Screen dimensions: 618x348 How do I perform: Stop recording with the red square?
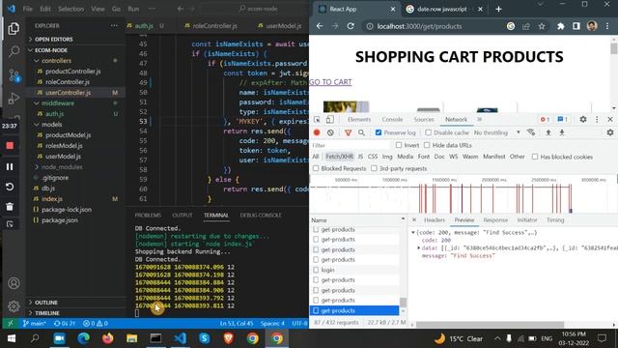coord(10,146)
